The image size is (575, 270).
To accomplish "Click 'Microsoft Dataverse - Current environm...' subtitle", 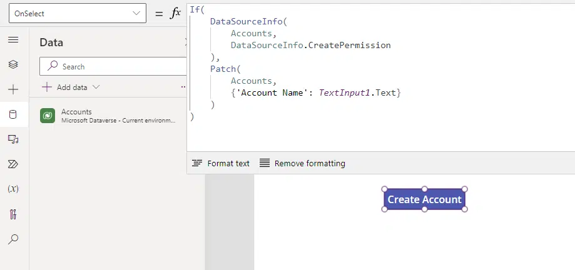I will click(x=118, y=120).
